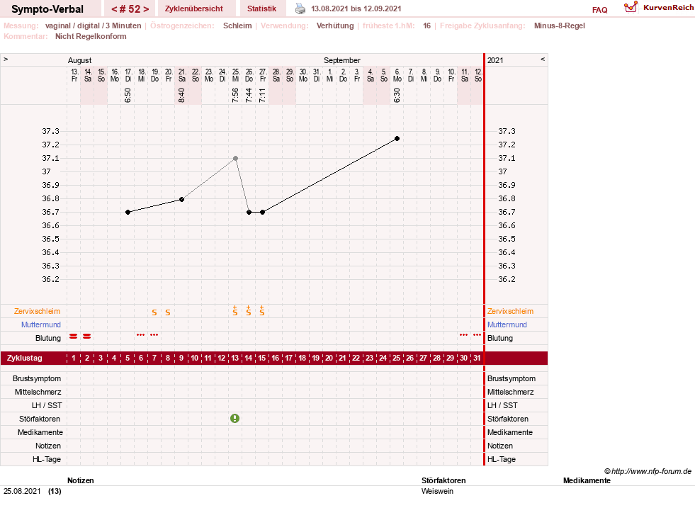Click the left Zervixschleim row label

click(x=38, y=311)
